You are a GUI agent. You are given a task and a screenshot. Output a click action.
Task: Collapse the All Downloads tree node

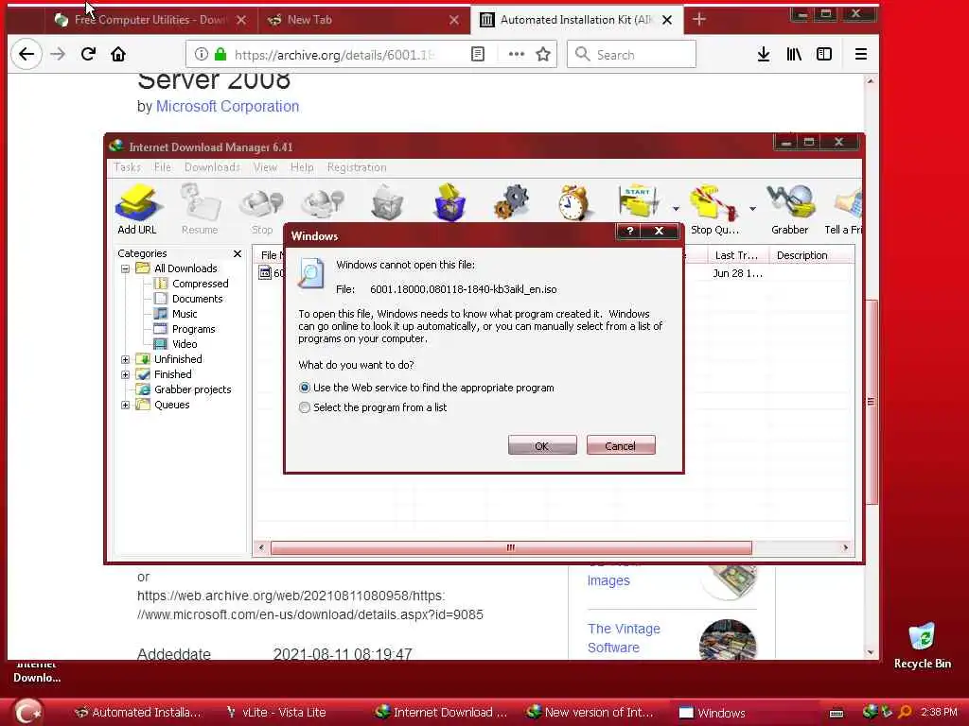(x=126, y=268)
